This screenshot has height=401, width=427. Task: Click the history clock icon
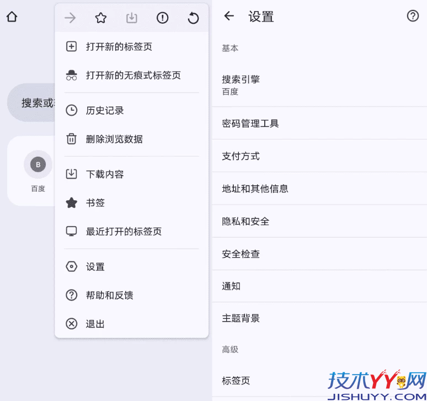coord(71,110)
